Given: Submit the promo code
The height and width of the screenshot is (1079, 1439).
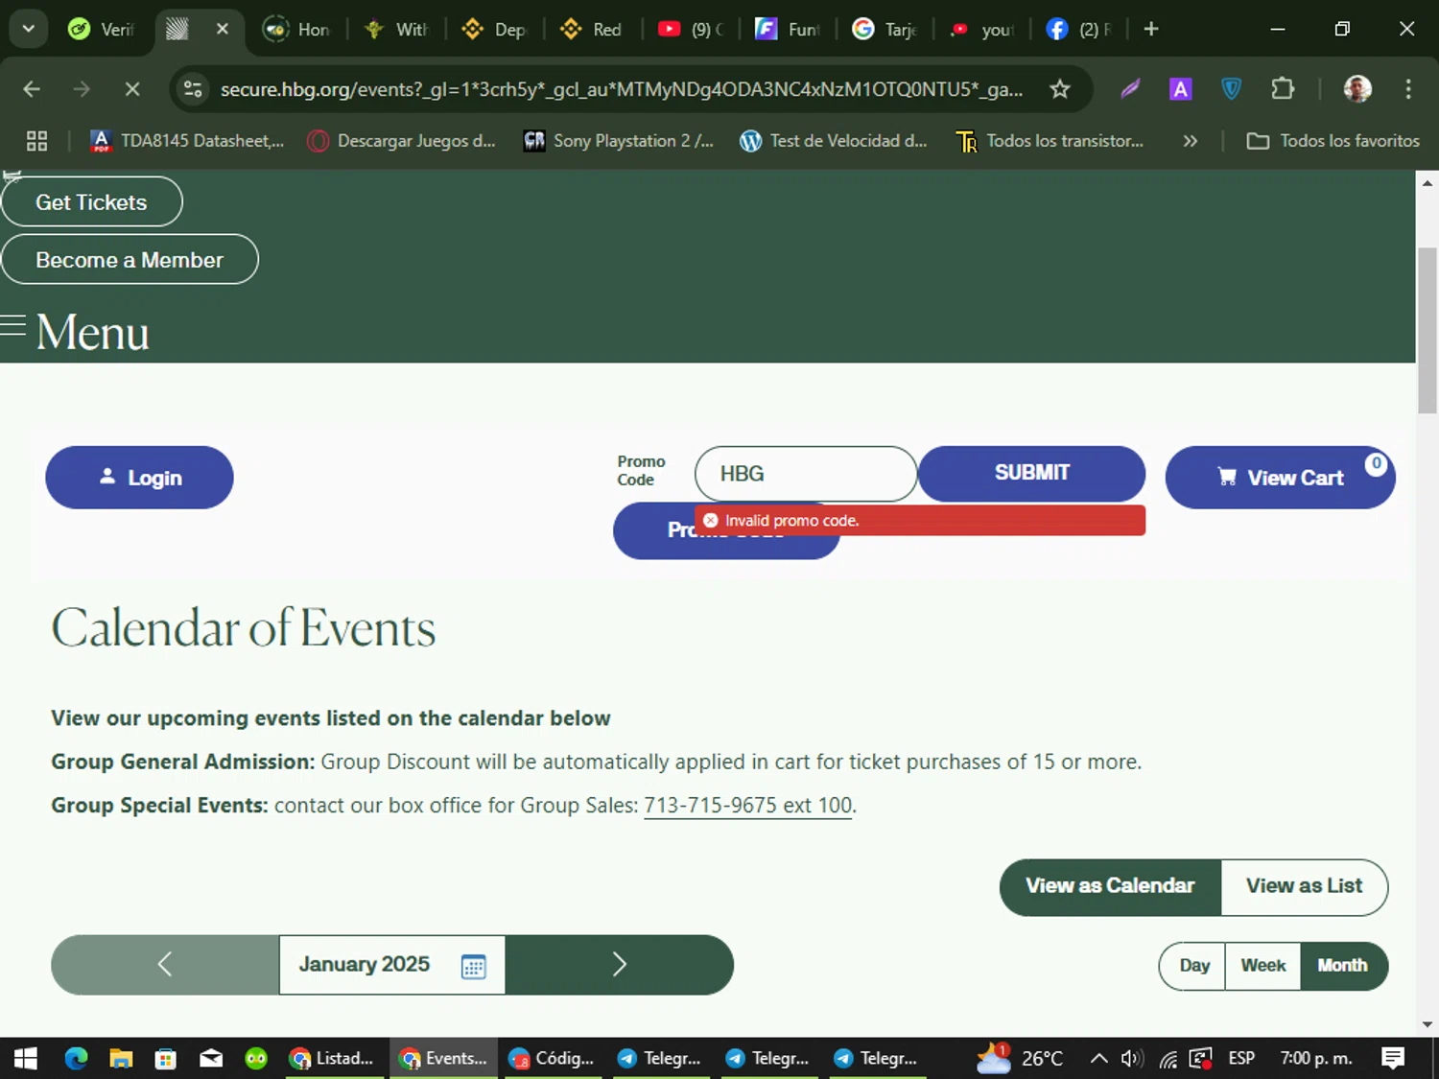Looking at the screenshot, I should (1031, 473).
